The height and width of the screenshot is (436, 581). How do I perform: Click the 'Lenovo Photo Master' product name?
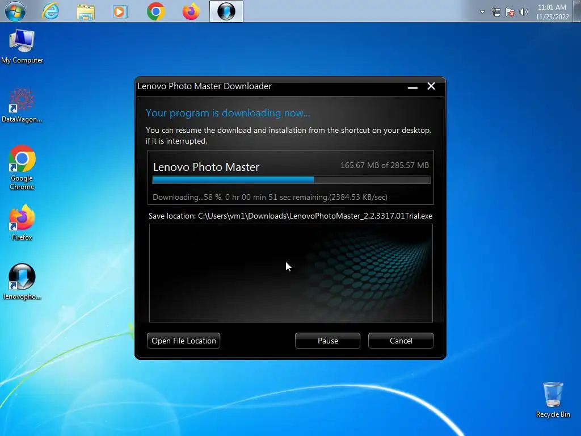206,167
